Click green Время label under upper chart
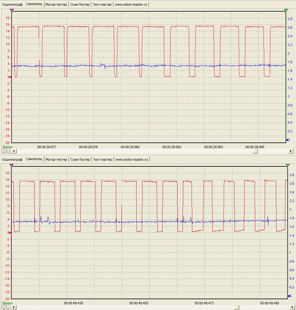The image size is (296, 310). pyautogui.click(x=8, y=147)
